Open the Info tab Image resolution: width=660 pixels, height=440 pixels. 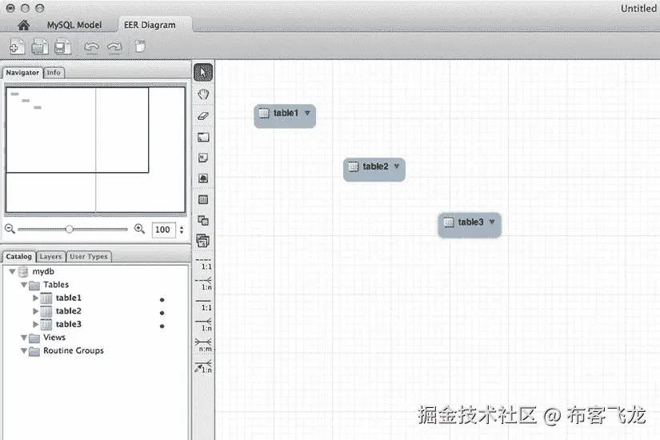54,73
